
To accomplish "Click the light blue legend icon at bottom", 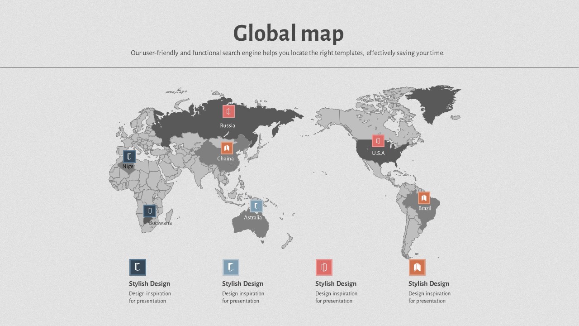I will 231,267.
